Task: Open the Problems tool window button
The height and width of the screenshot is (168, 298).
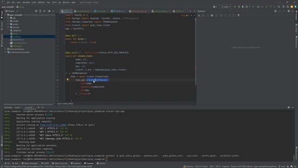Action: (x=76, y=163)
